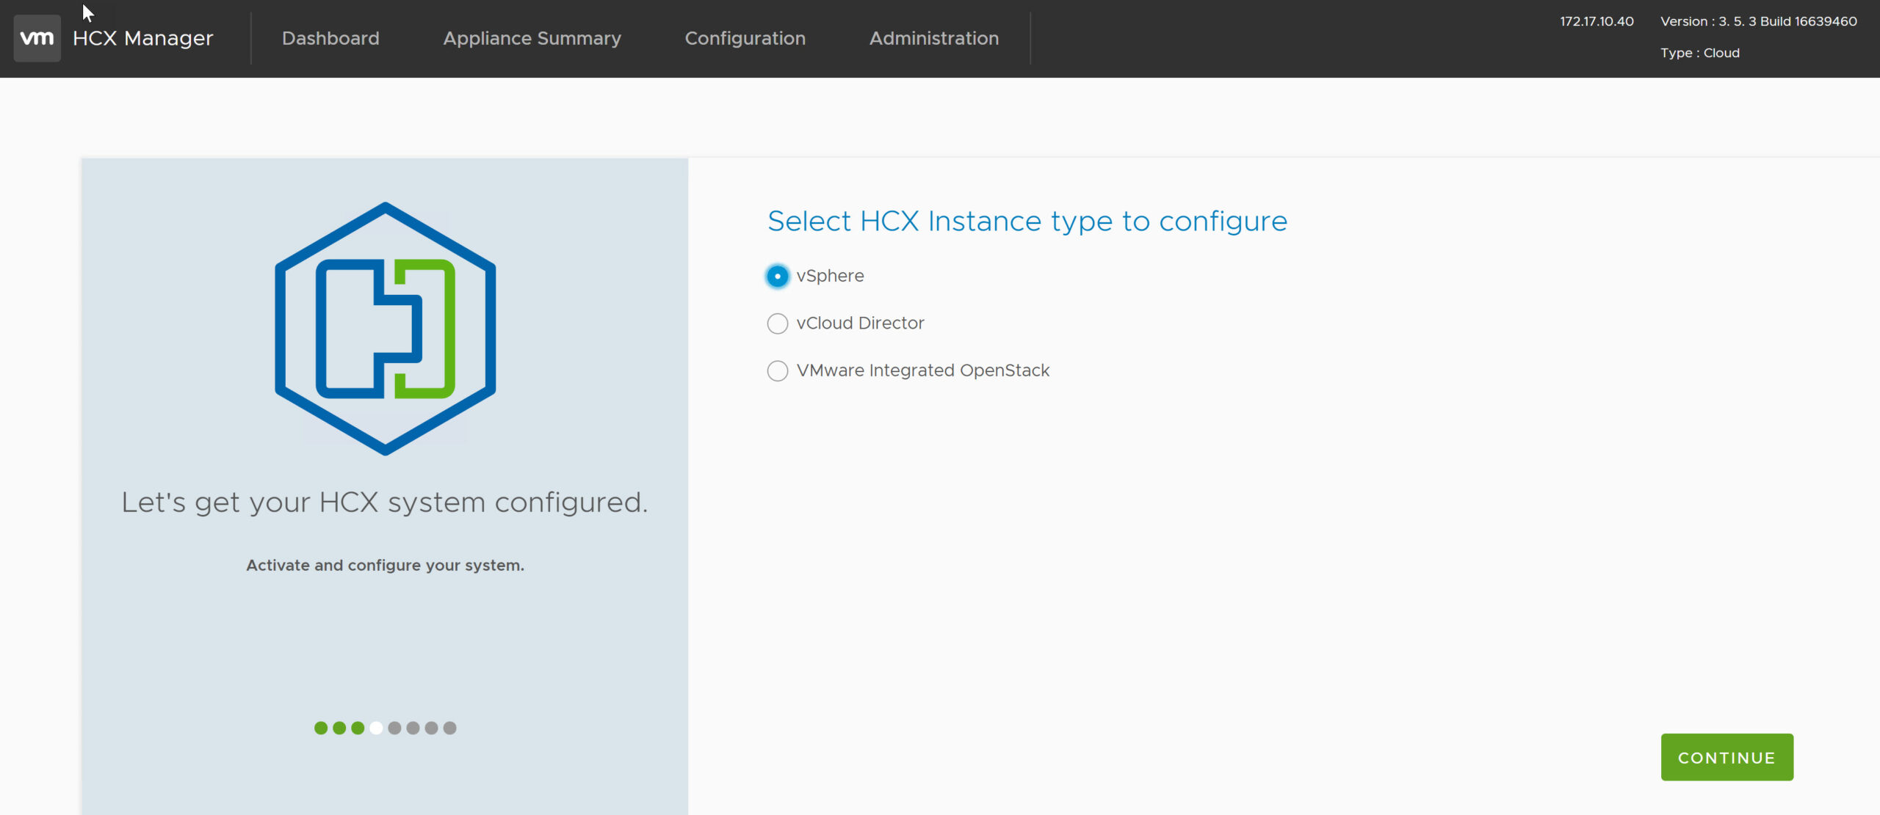Click the first green progress dot
The width and height of the screenshot is (1880, 815).
click(321, 728)
